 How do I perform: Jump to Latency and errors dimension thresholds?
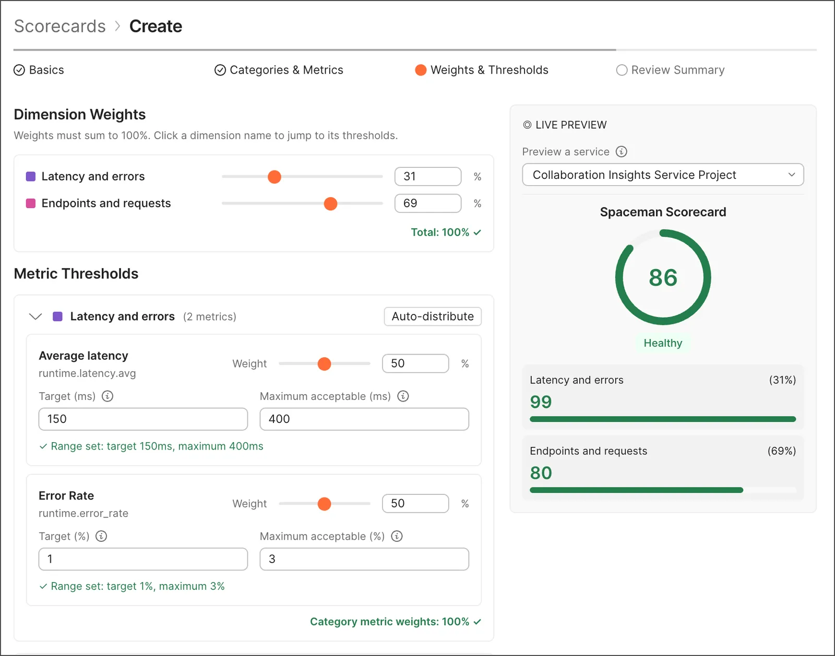coord(93,176)
